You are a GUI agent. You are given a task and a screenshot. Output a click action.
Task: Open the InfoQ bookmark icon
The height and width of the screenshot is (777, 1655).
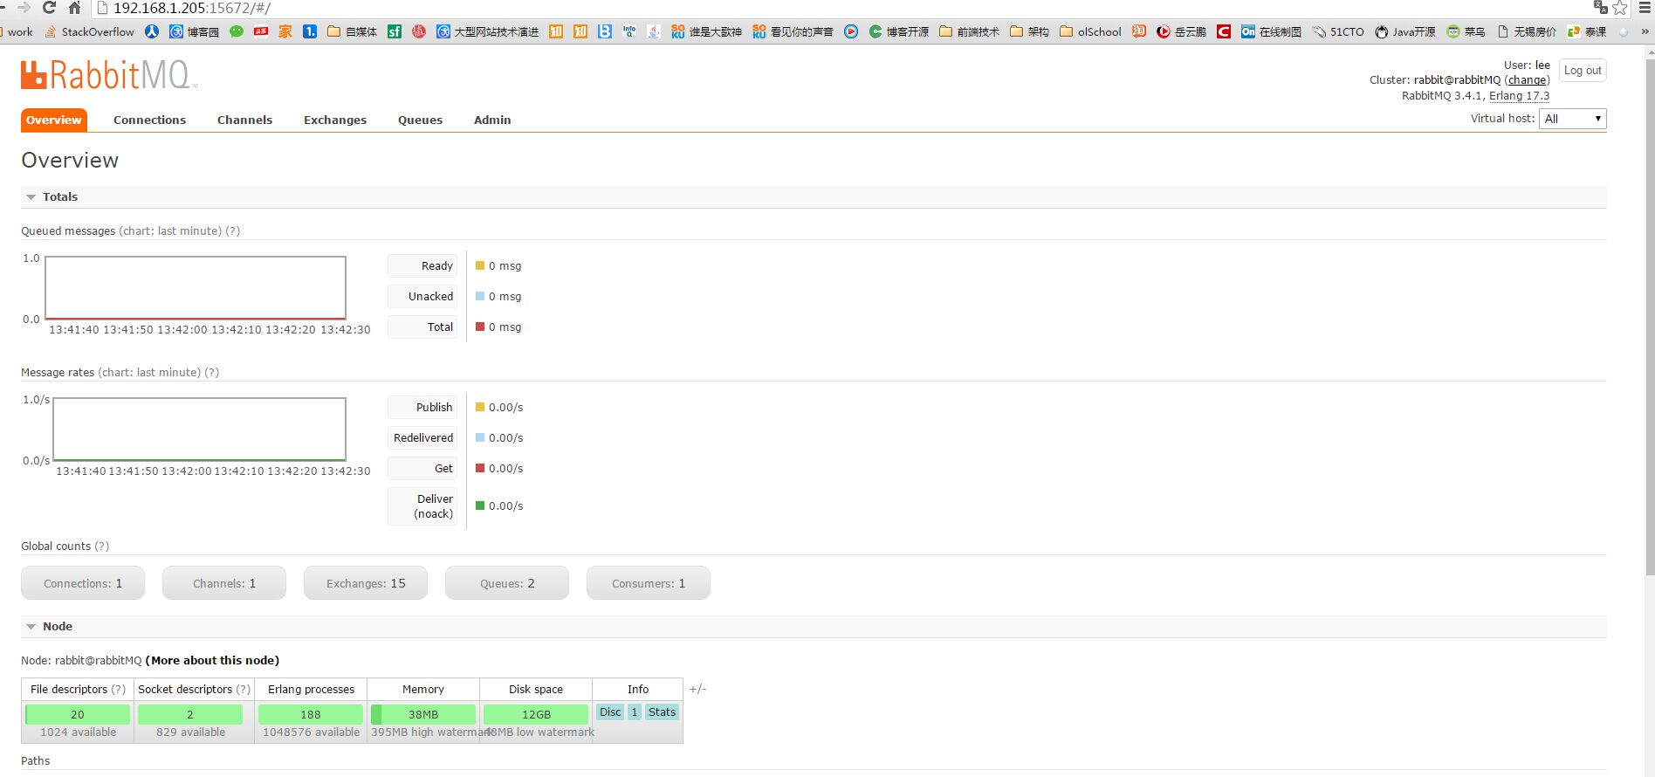pyautogui.click(x=629, y=31)
